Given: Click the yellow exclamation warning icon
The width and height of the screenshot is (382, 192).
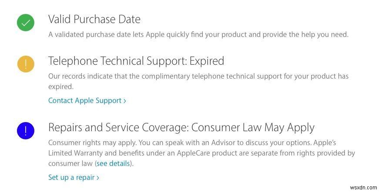Looking at the screenshot, I should point(26,64).
